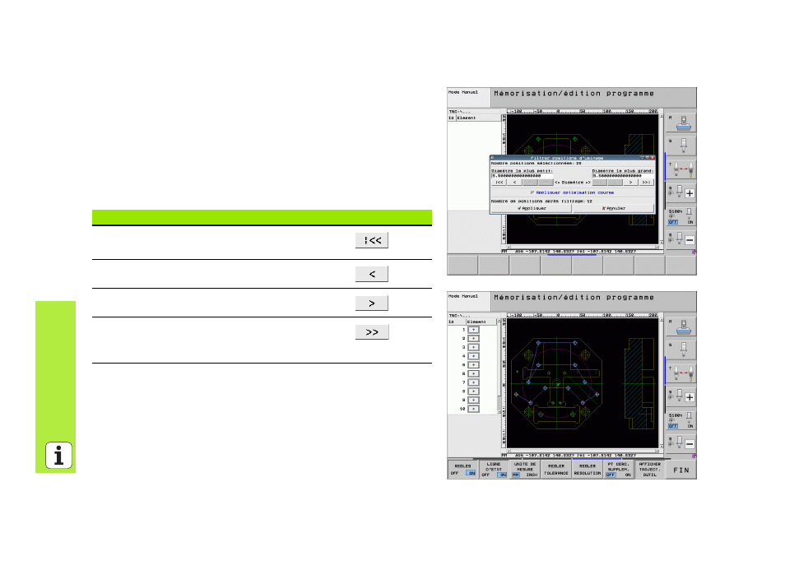Click the jump-to-smallest |<< table button
This screenshot has height=579, width=785.
[371, 240]
